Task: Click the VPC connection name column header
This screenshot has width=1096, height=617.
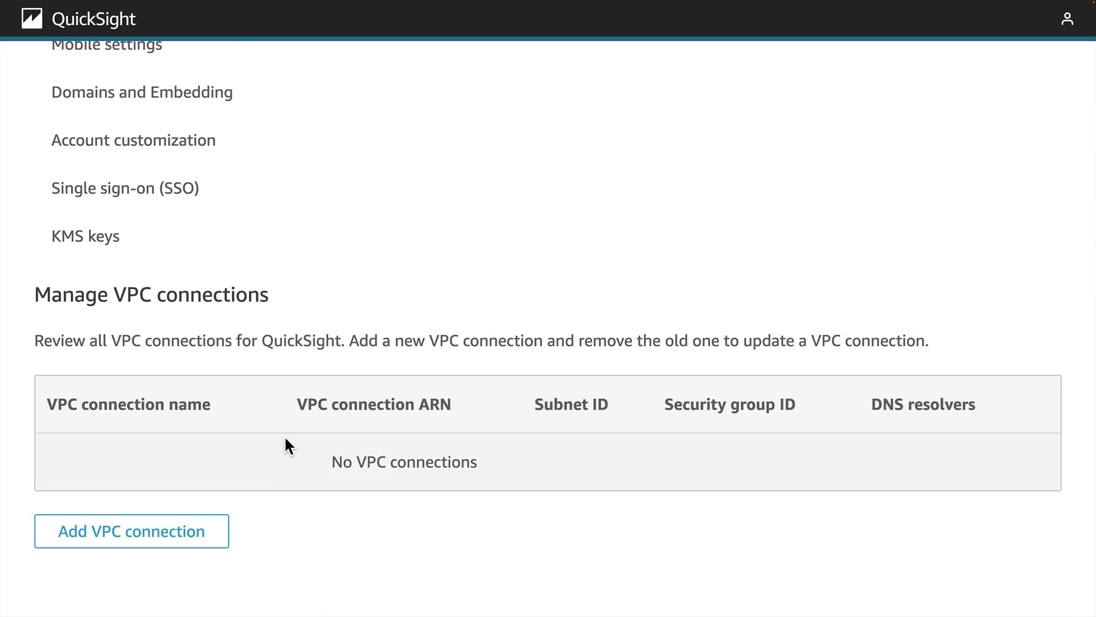Action: coord(128,404)
